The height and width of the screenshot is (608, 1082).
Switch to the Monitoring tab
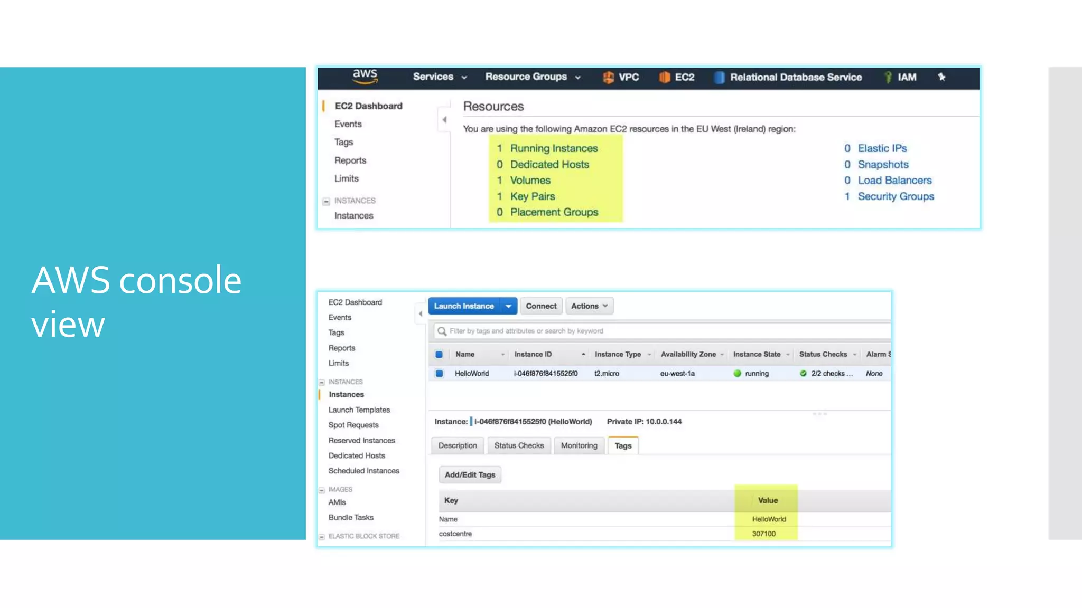(x=579, y=446)
